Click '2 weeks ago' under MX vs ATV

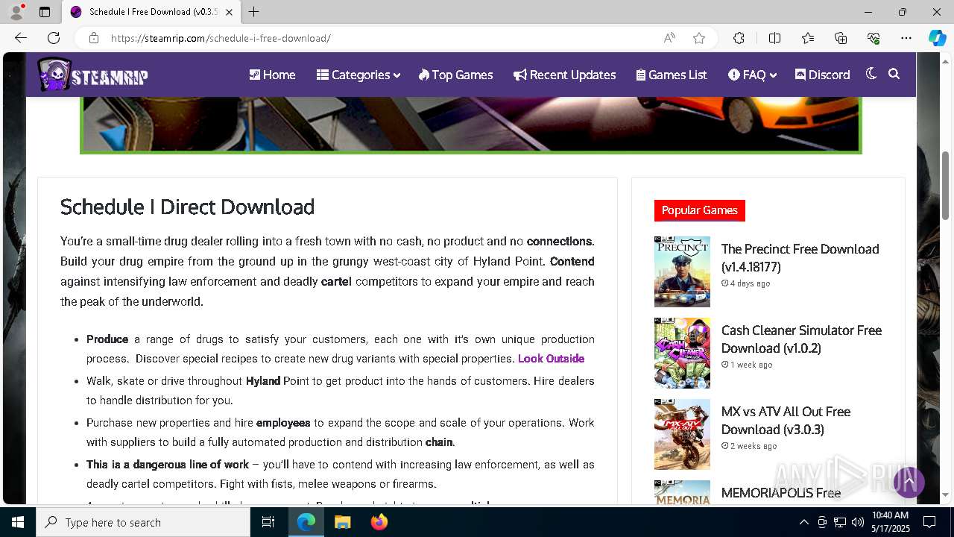(x=749, y=446)
